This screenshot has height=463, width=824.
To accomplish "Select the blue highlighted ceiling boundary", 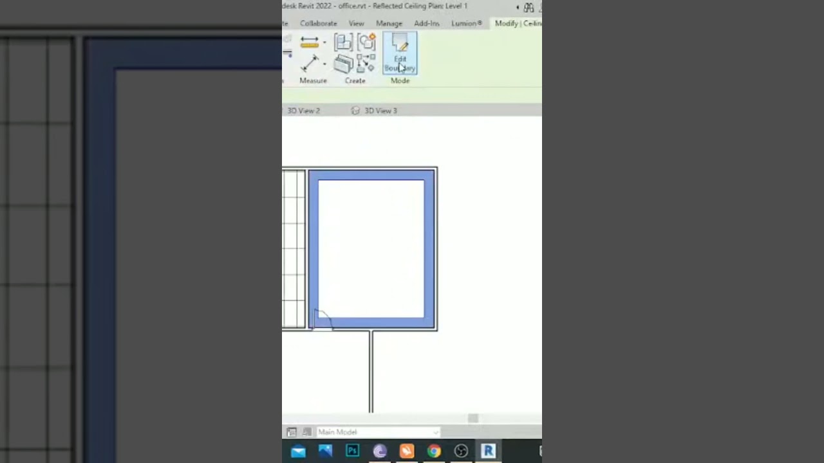I will 372,176.
